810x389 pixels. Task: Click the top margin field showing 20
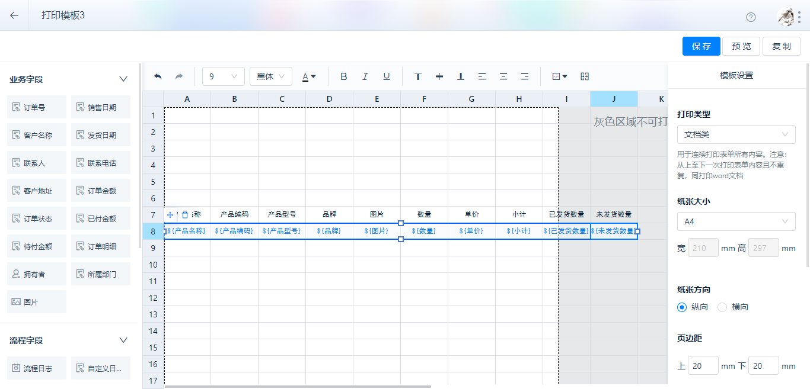[x=703, y=366]
